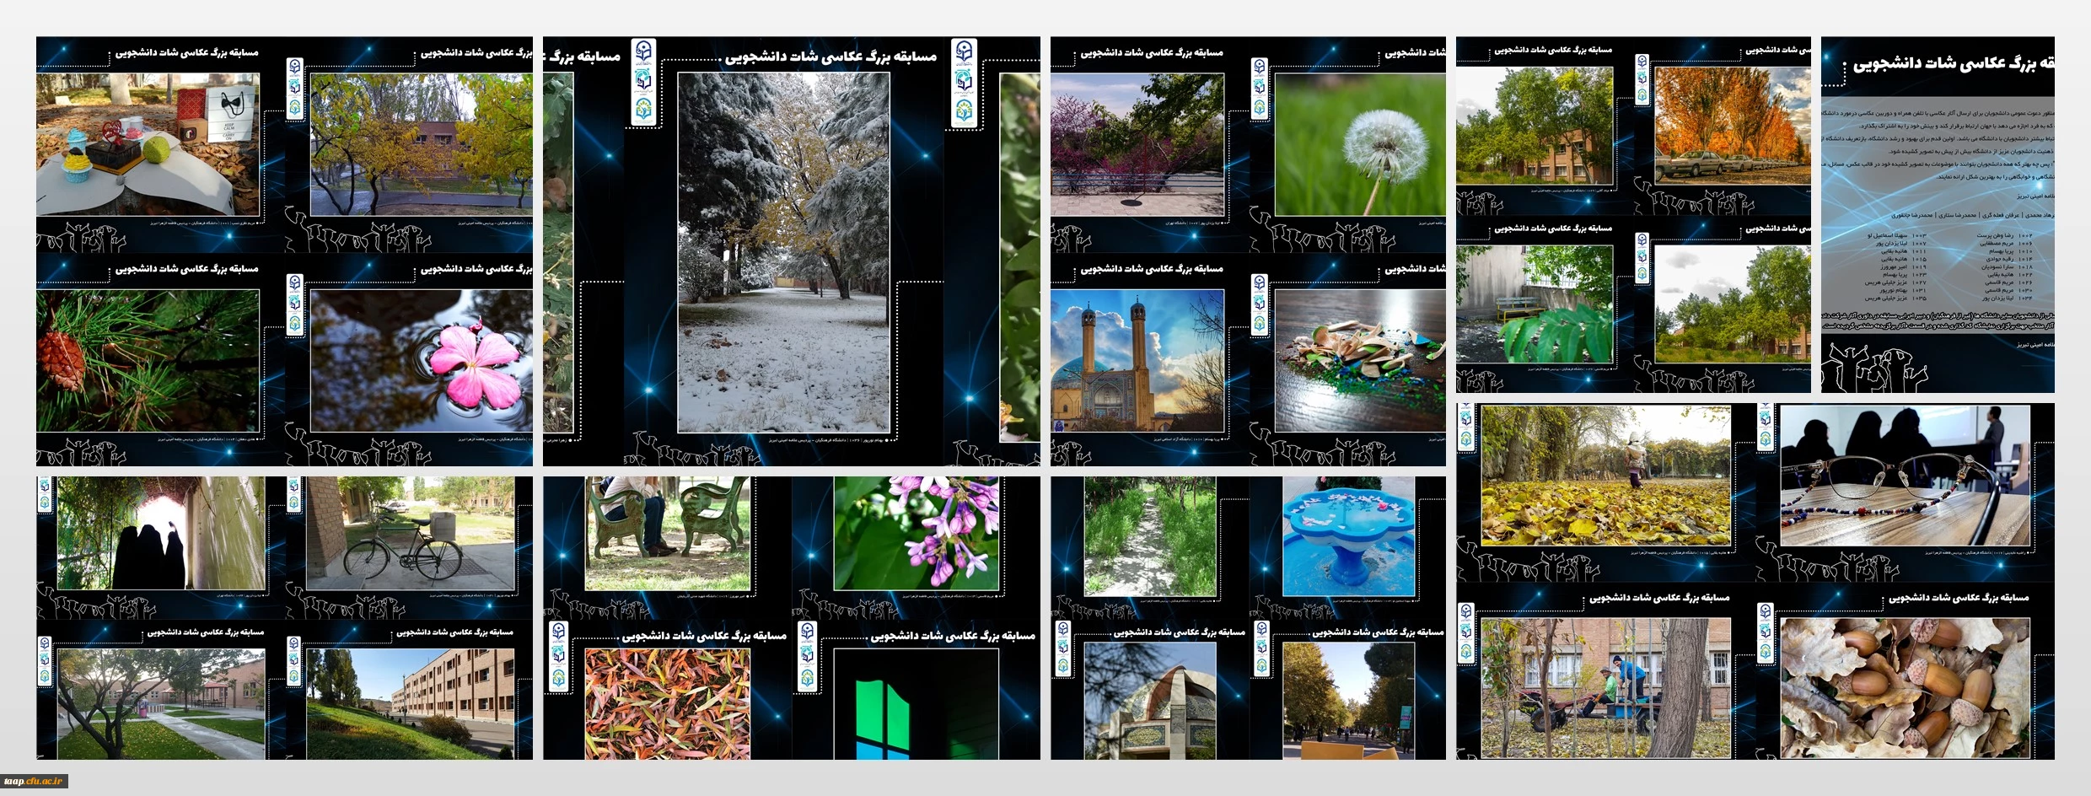Open the cupcakes and gift bags photo
This screenshot has height=796, width=2091.
(x=148, y=144)
